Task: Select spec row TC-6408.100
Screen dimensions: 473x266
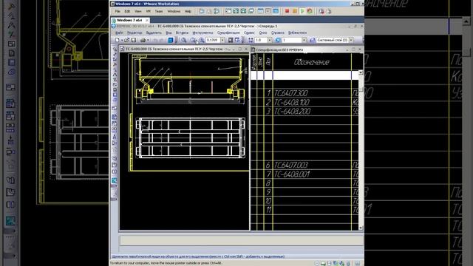Action: [304, 102]
